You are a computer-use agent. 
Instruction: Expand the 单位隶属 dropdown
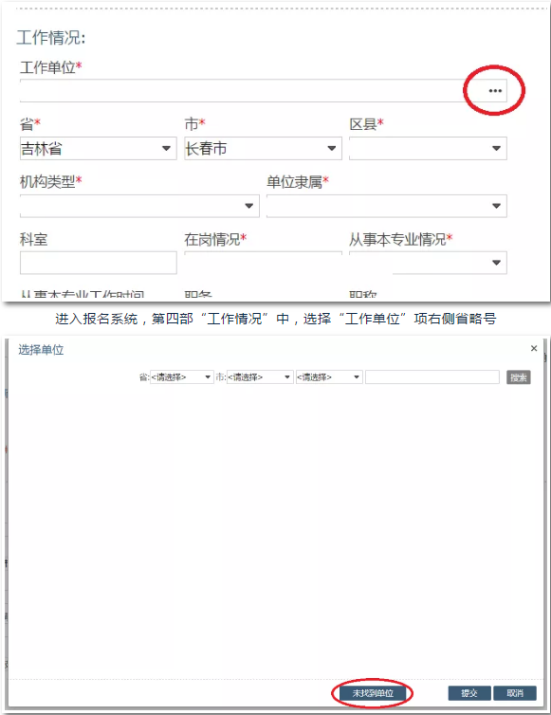[387, 206]
